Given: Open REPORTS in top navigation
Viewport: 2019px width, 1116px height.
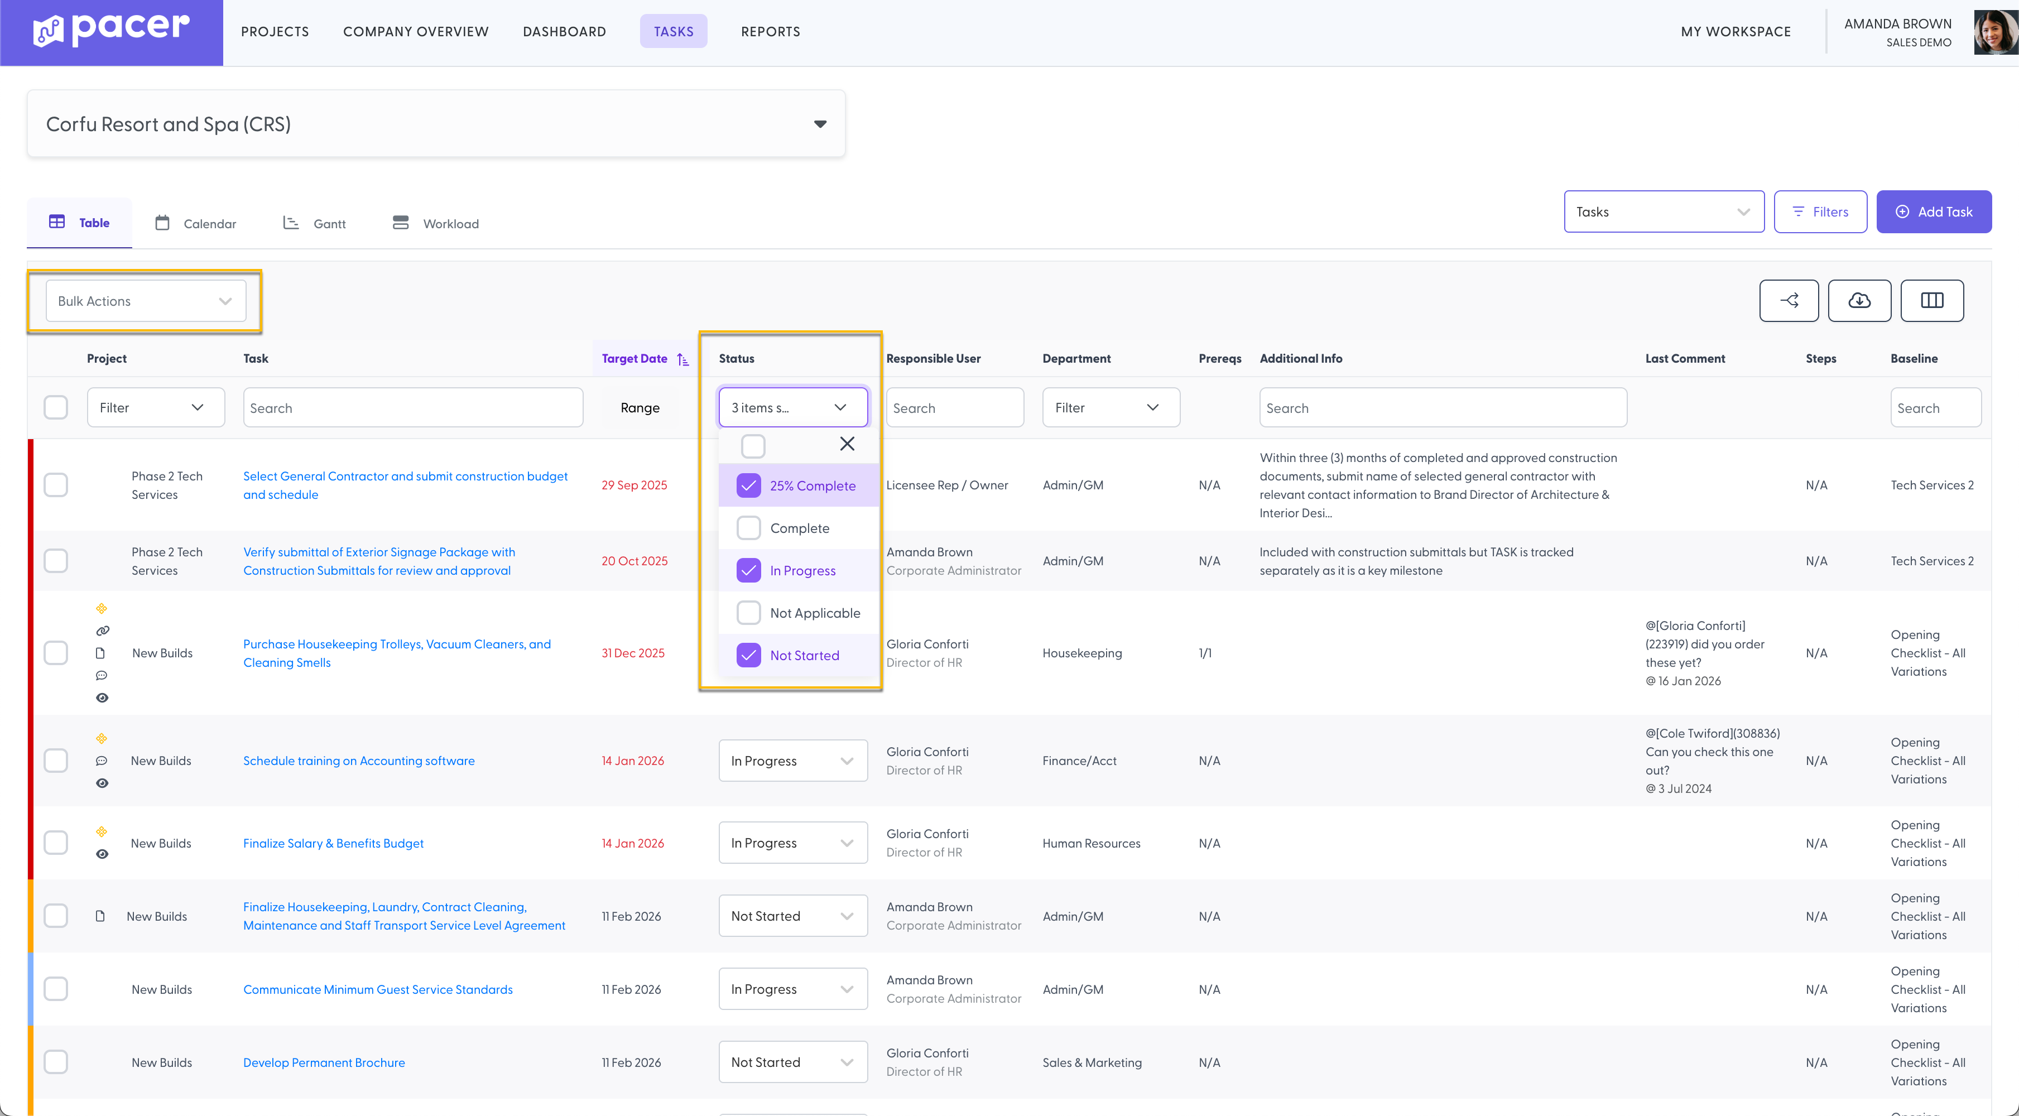Looking at the screenshot, I should [771, 31].
